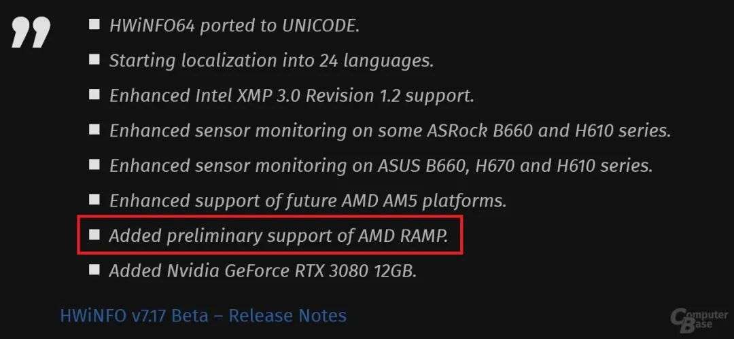Click the bullet beside the ASRock B660 line
This screenshot has width=734, height=339.
94,130
